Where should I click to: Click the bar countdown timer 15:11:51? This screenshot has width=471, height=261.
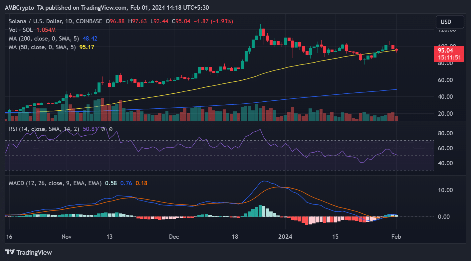(449, 57)
